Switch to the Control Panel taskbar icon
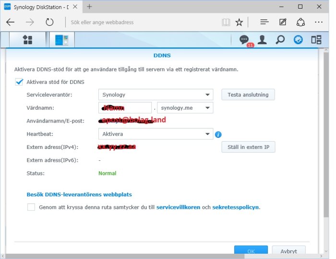The width and height of the screenshot is (336, 259). tap(62, 40)
